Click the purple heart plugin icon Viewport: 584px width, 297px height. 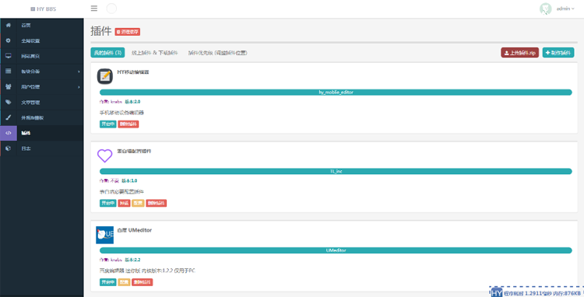coord(104,155)
